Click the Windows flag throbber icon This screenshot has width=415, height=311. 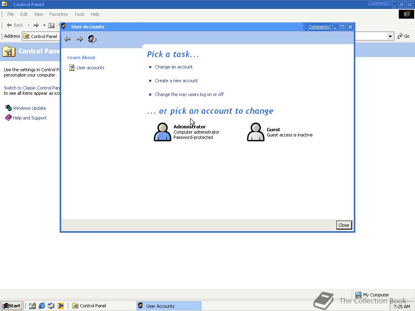coord(406,14)
